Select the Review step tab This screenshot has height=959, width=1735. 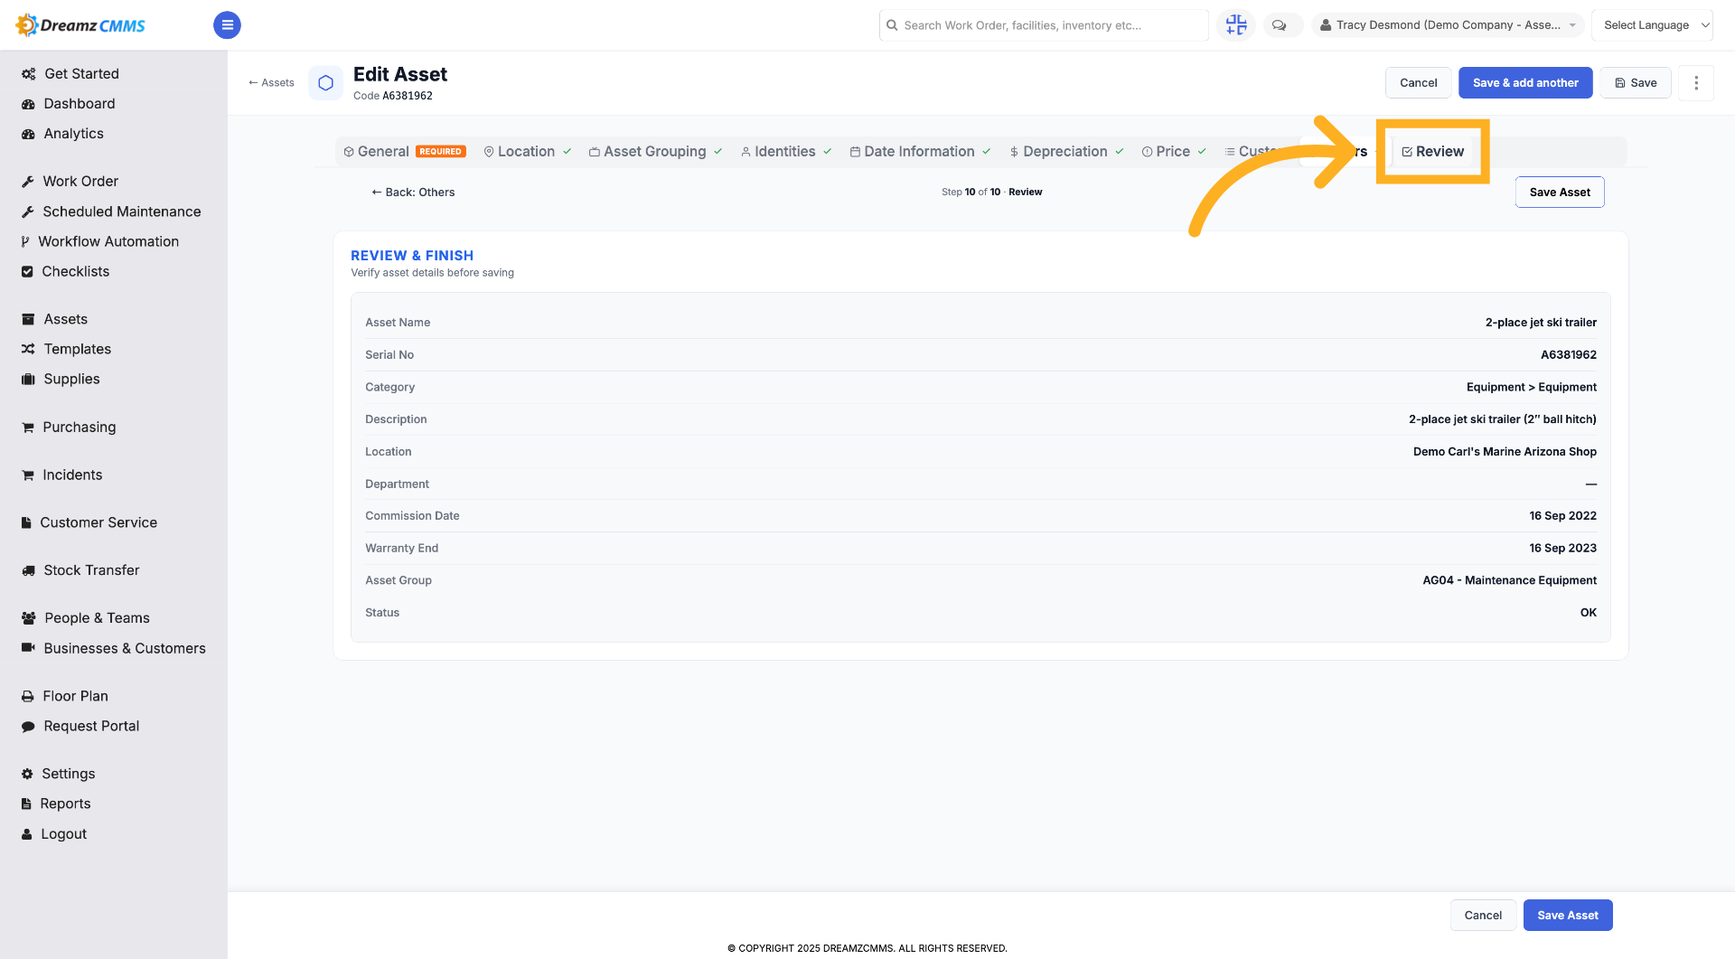point(1432,151)
